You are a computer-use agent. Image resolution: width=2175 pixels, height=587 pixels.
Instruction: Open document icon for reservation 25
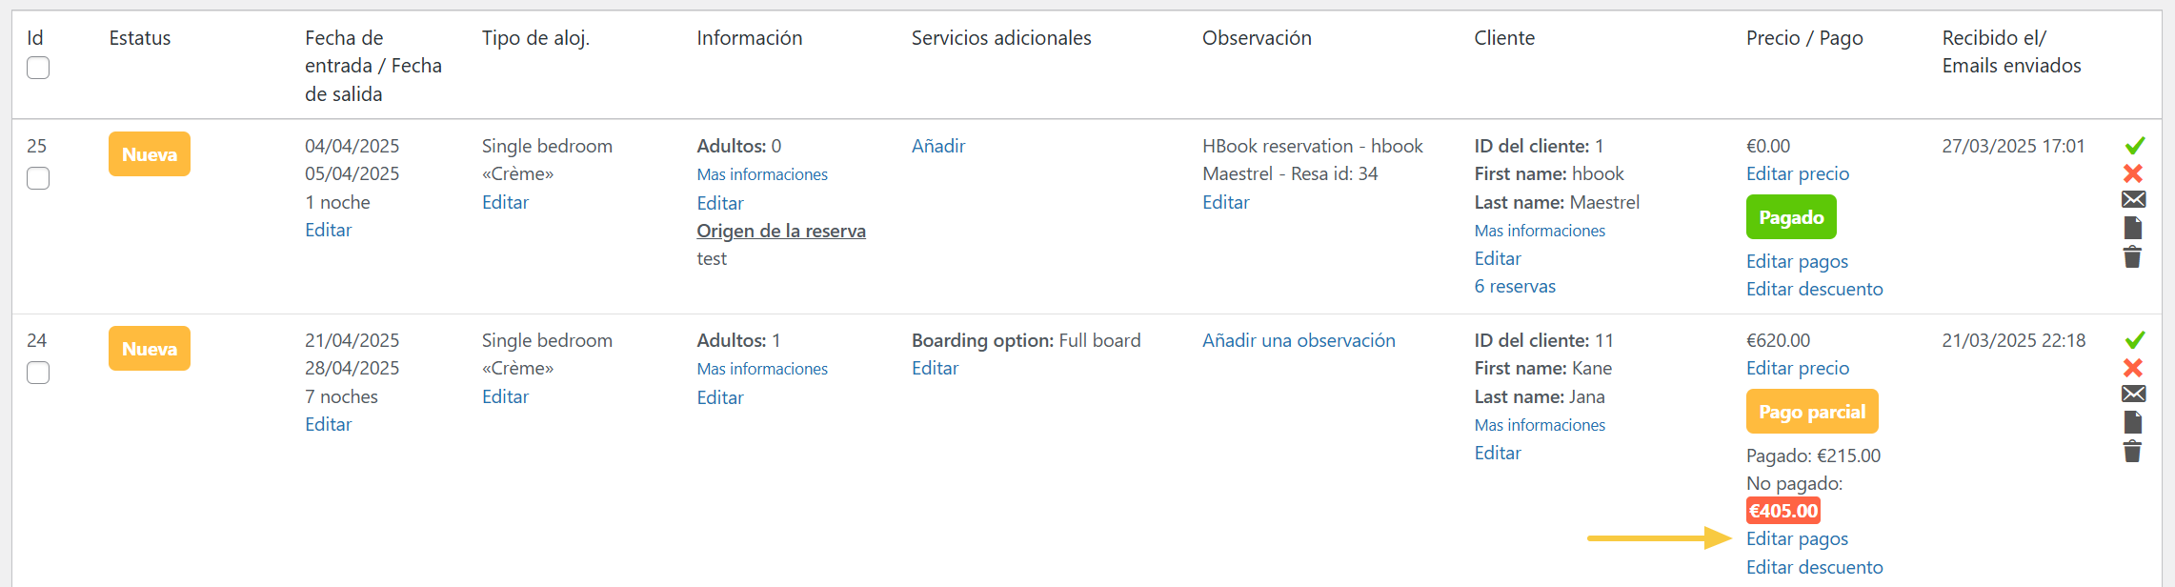[x=2133, y=228]
